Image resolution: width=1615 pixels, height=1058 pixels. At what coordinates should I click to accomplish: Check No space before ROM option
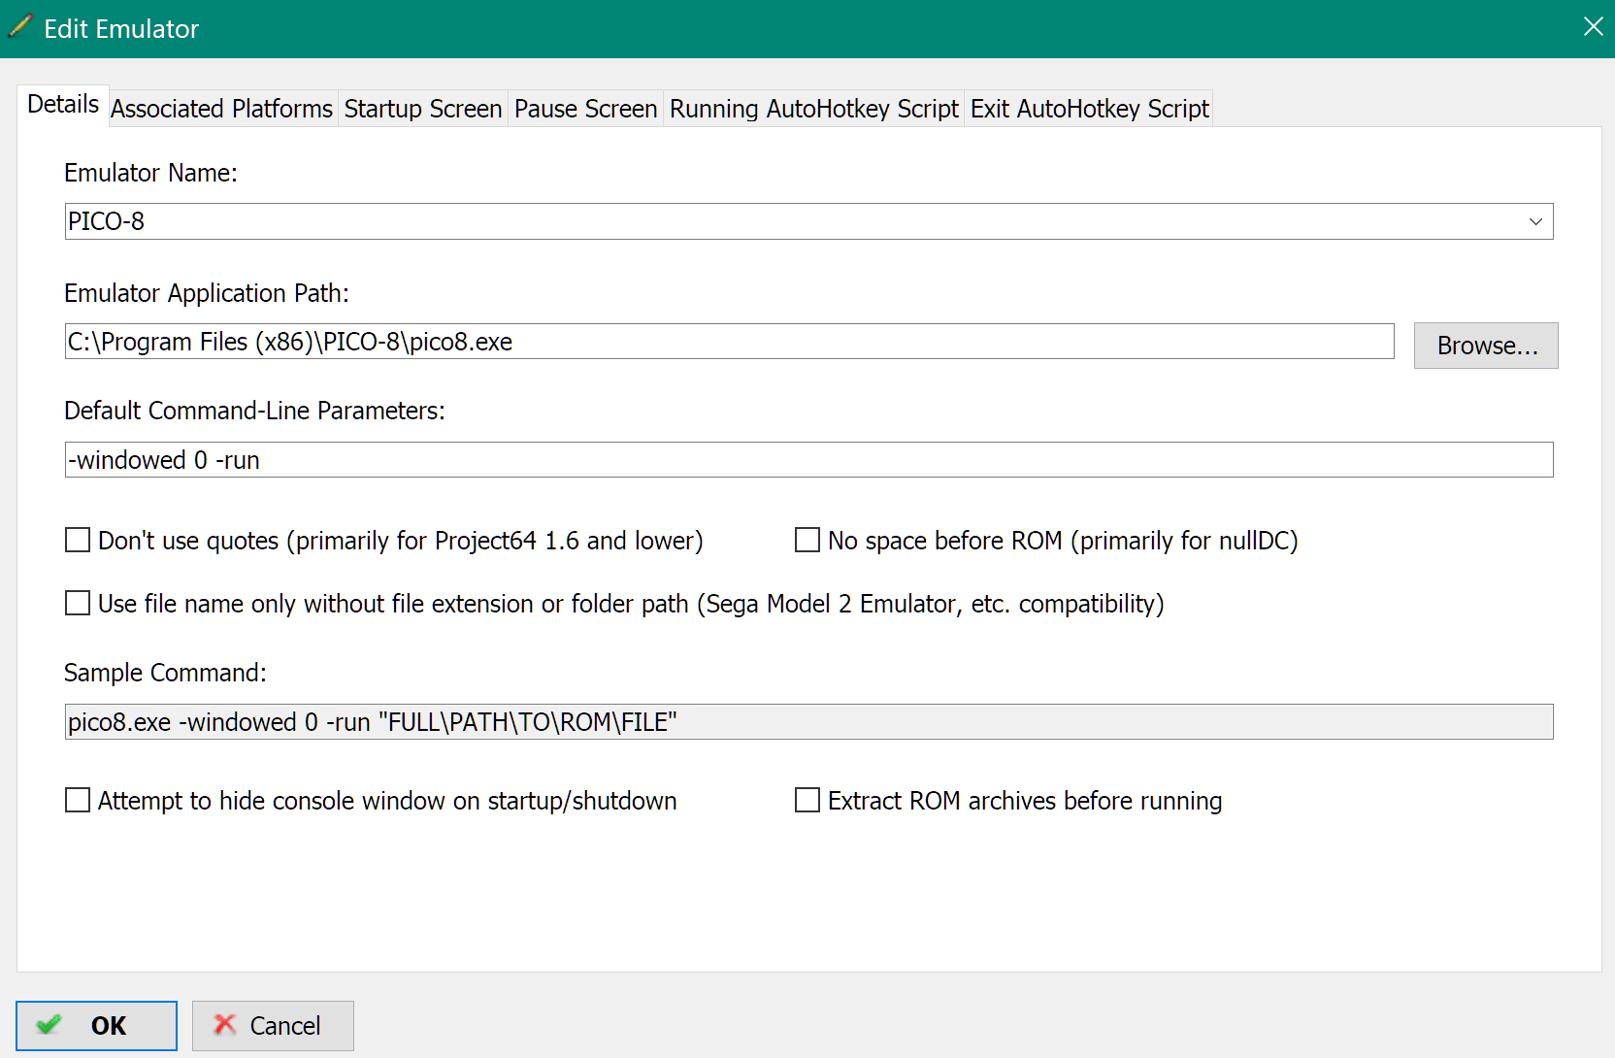point(807,540)
